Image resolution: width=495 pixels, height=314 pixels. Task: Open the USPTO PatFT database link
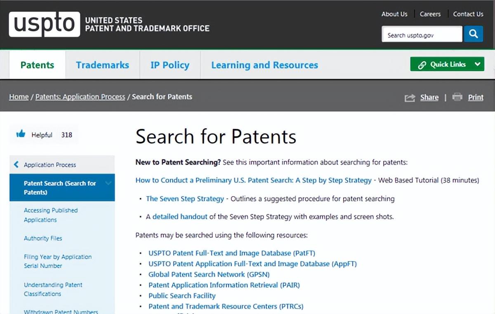pyautogui.click(x=231, y=253)
